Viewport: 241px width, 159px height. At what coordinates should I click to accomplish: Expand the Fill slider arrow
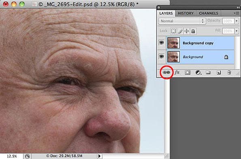237,31
